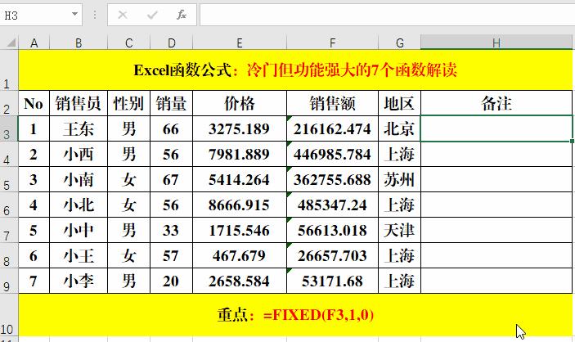Image resolution: width=575 pixels, height=342 pixels.
Task: Click the '销售员' header cell
Action: 79,103
